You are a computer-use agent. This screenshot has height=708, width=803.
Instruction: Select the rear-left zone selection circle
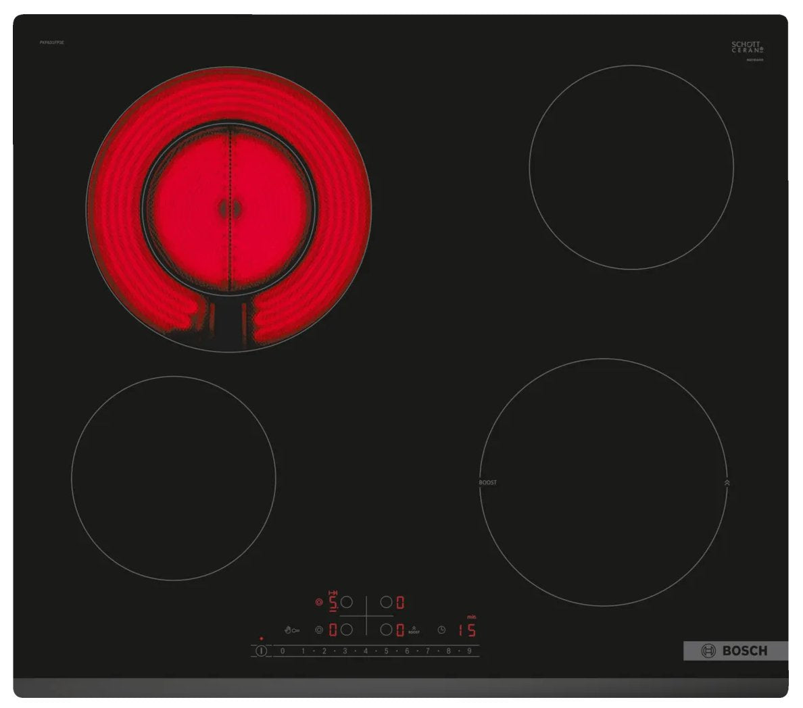pyautogui.click(x=347, y=602)
